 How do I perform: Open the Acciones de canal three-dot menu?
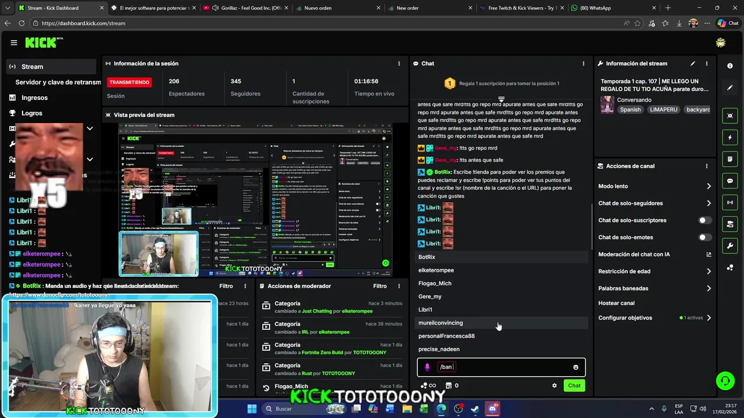click(707, 166)
